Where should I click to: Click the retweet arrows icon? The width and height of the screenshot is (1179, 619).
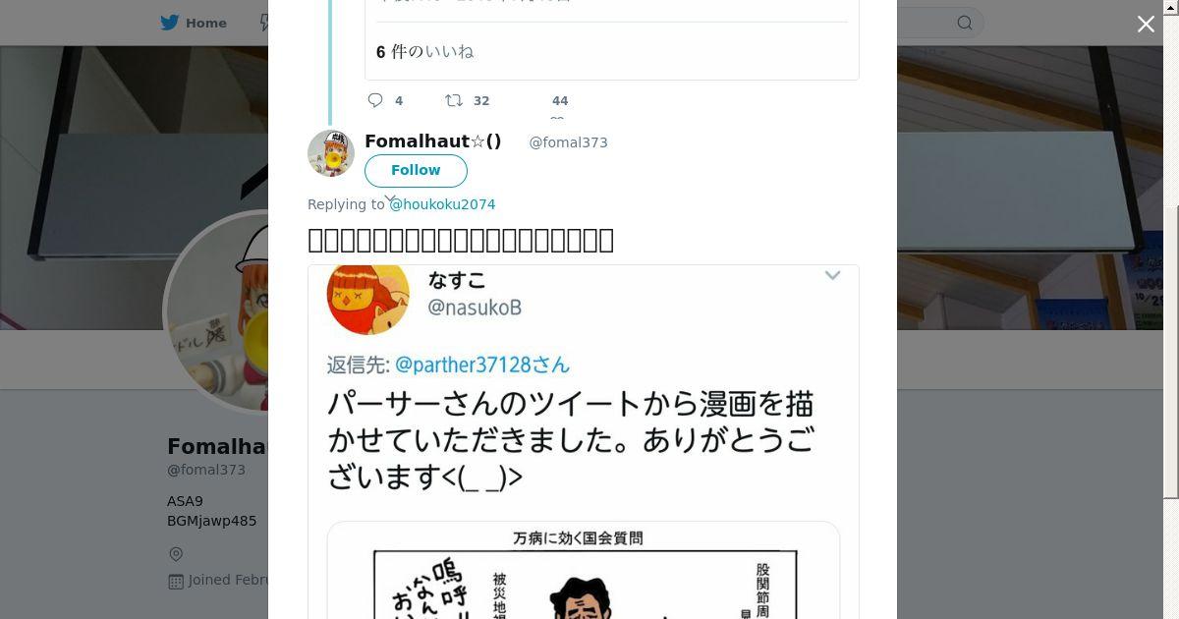point(454,100)
